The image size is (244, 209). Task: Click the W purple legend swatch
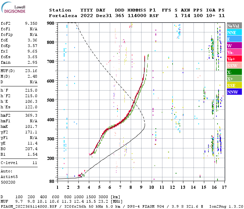pos(234,46)
